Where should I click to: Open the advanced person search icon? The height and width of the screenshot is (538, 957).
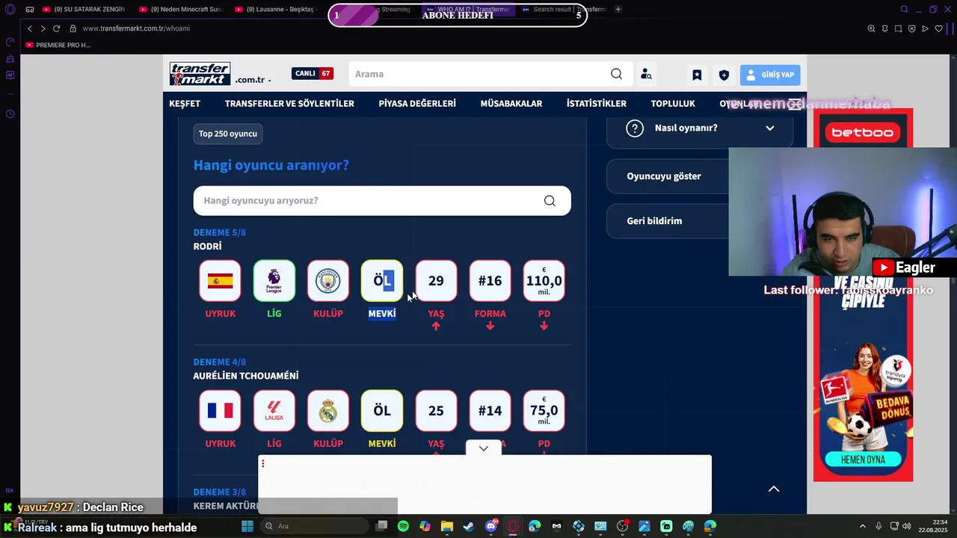point(646,75)
